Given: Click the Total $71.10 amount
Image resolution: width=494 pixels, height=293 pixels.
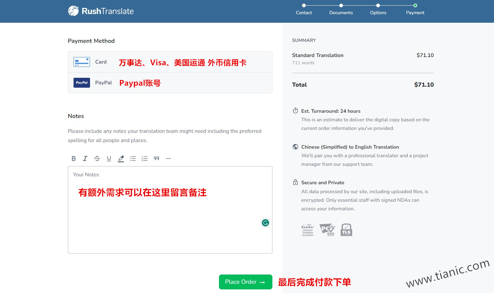Looking at the screenshot, I should [424, 85].
